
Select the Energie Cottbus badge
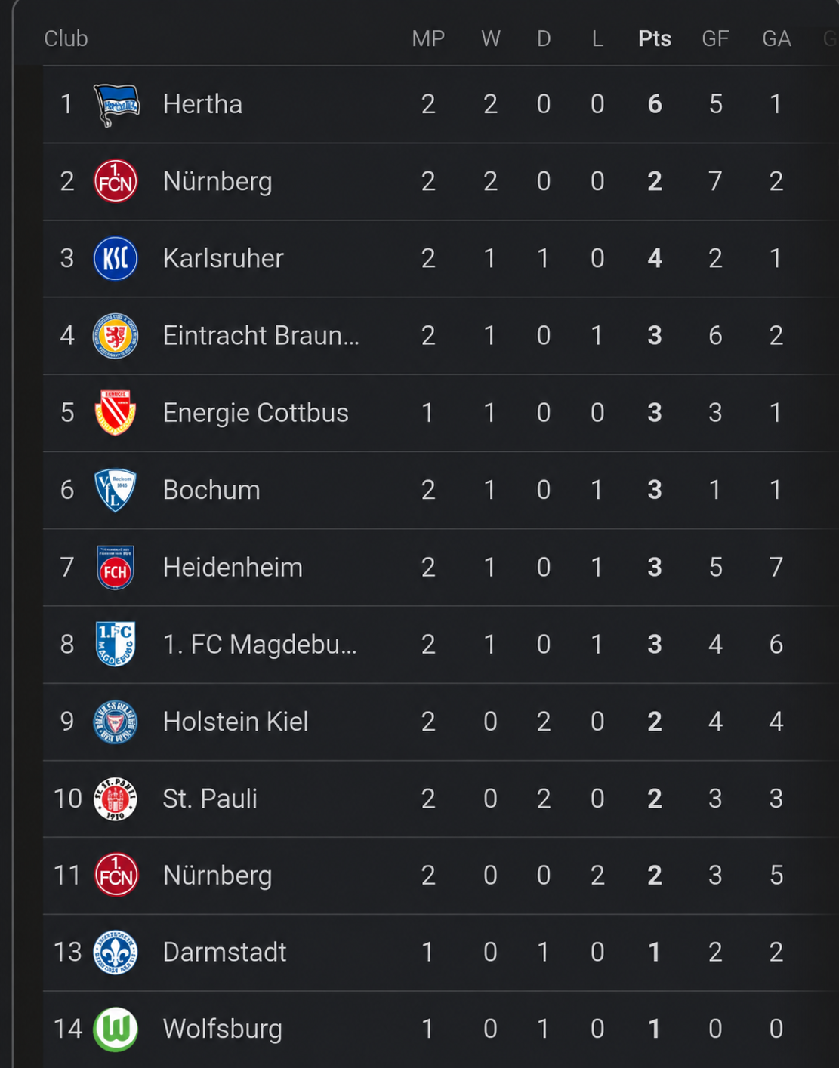pyautogui.click(x=116, y=413)
